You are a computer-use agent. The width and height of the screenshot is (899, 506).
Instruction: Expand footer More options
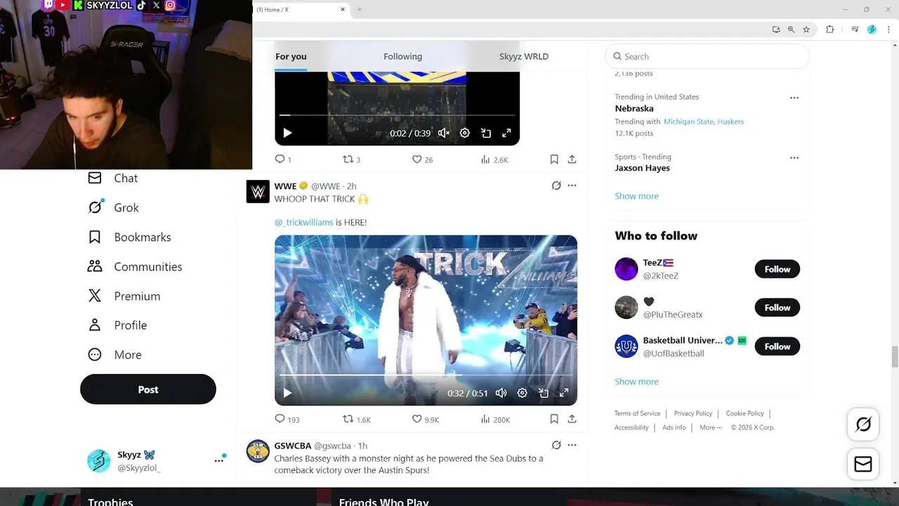tap(711, 427)
